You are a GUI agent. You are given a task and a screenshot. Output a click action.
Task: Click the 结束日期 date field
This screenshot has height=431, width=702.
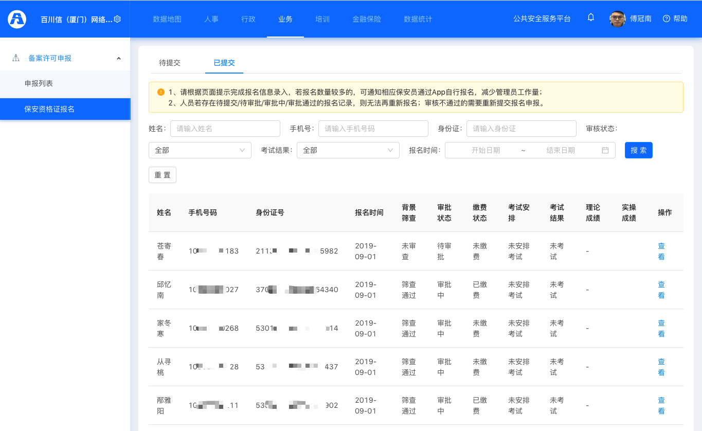coord(561,150)
